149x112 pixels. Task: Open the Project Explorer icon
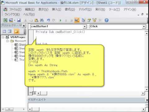pos(84,20)
